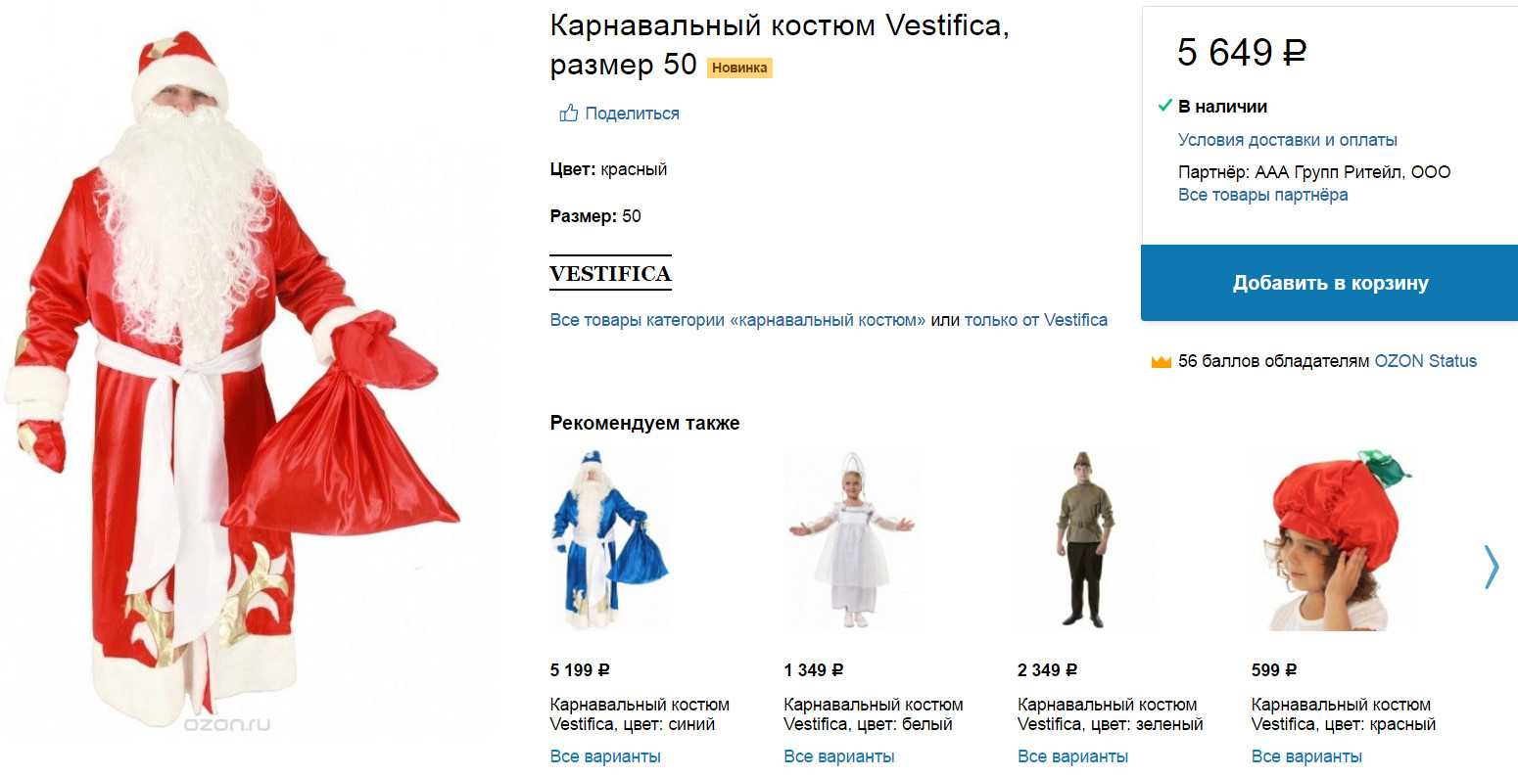
Task: Open the white snow maiden costume thumbnail
Action: [849, 539]
